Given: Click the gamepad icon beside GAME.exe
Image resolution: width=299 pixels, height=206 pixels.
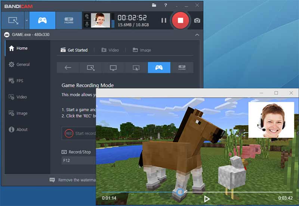Looking at the screenshot, I should point(7,35).
